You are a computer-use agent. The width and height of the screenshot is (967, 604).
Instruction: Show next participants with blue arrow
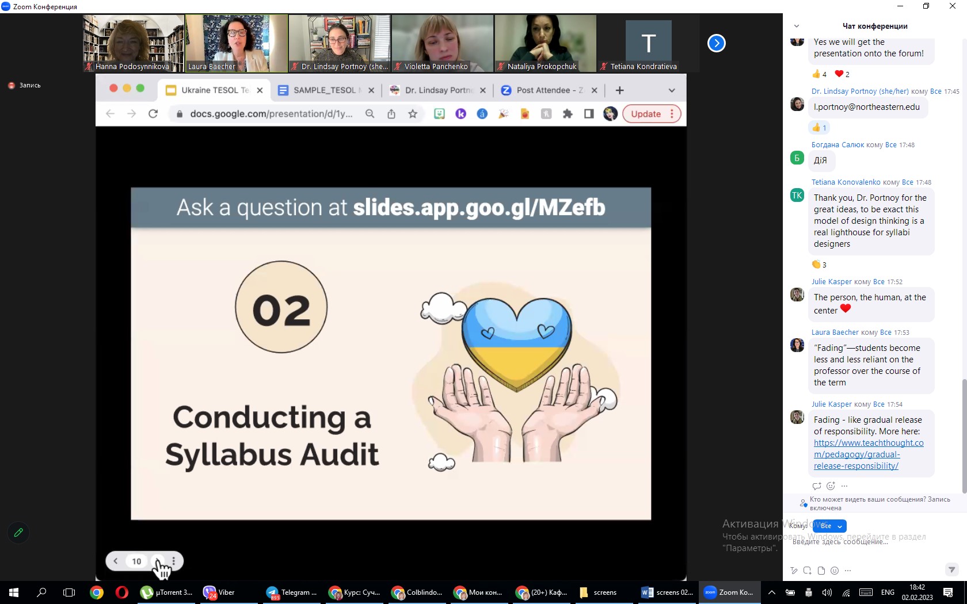coord(716,43)
